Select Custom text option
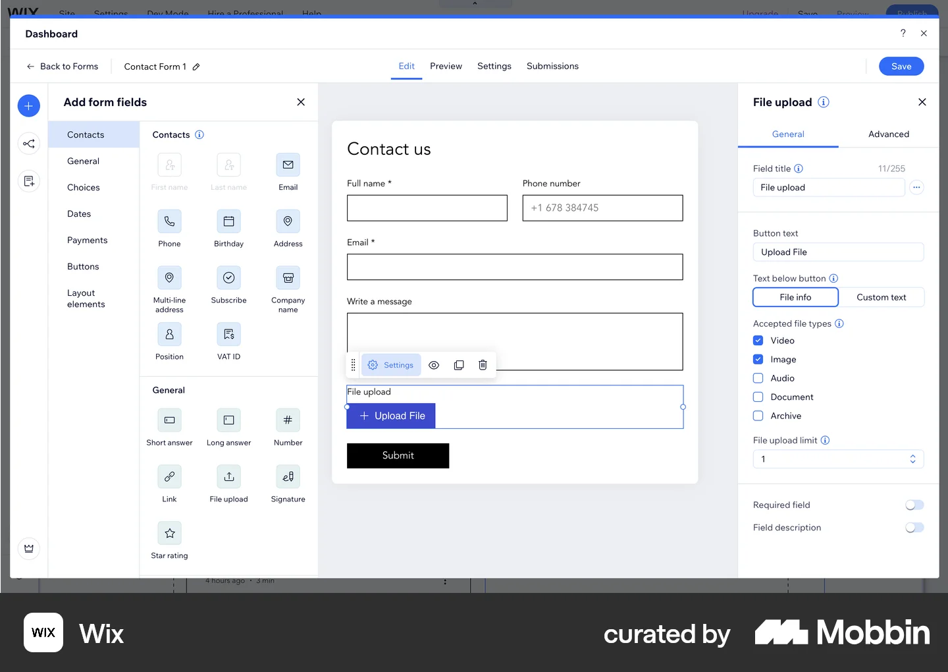The width and height of the screenshot is (948, 672). (x=882, y=297)
